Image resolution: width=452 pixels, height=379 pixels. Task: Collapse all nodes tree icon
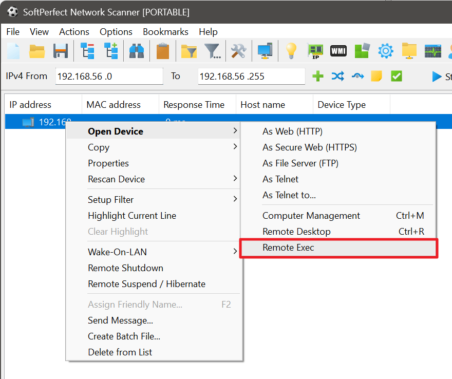87,51
